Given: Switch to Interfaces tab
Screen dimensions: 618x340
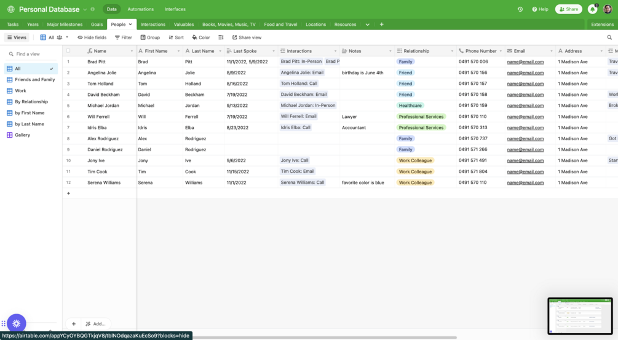Looking at the screenshot, I should coord(175,9).
